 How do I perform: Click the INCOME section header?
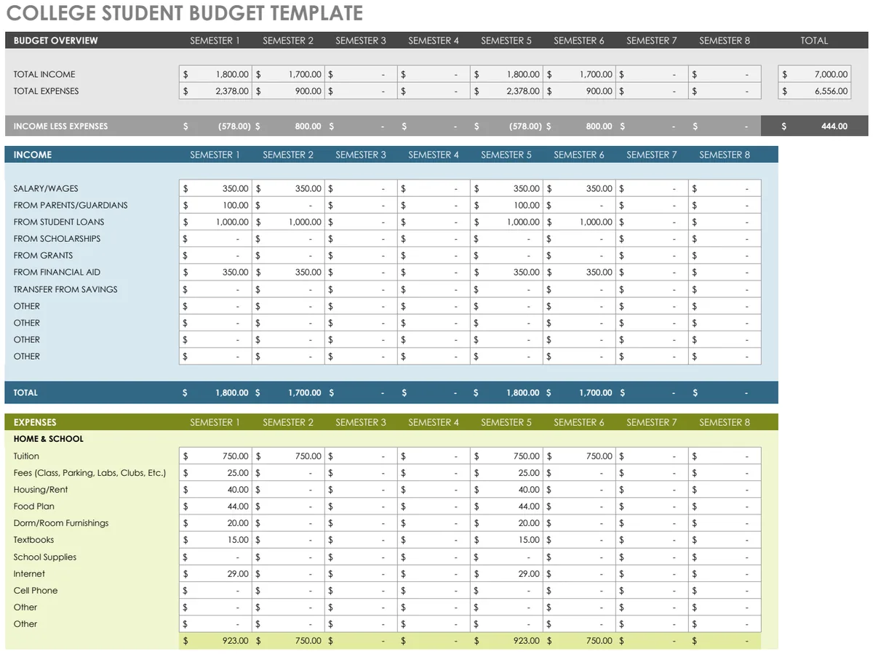[x=33, y=155]
